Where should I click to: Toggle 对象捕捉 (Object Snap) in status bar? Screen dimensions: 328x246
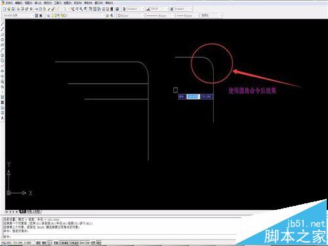pyautogui.click(x=64, y=243)
